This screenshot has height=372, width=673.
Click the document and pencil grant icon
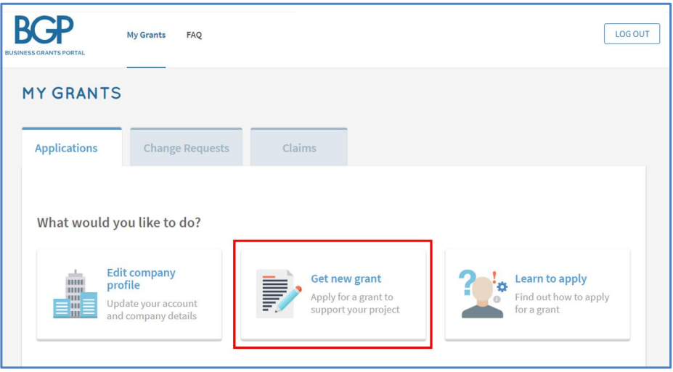pyautogui.click(x=279, y=294)
